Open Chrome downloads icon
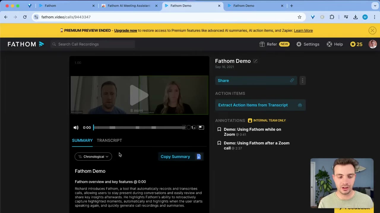 [355, 17]
